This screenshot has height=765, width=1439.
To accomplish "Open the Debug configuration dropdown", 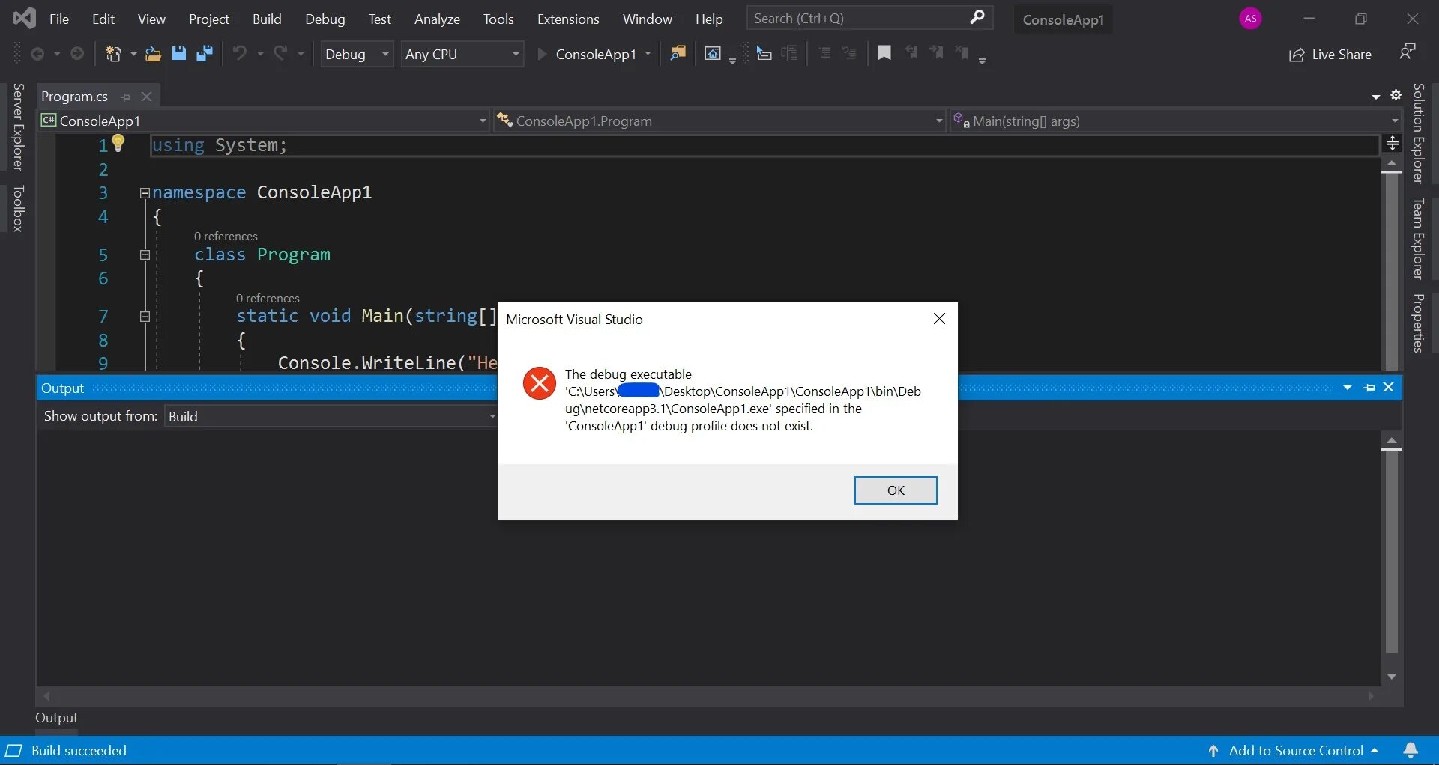I will [357, 54].
